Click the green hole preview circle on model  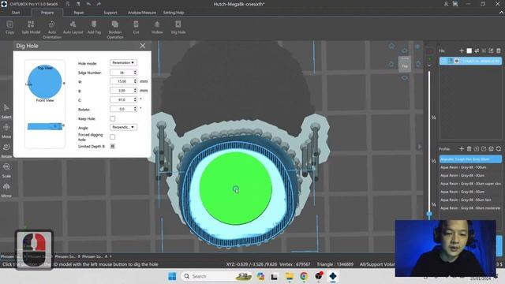235,189
